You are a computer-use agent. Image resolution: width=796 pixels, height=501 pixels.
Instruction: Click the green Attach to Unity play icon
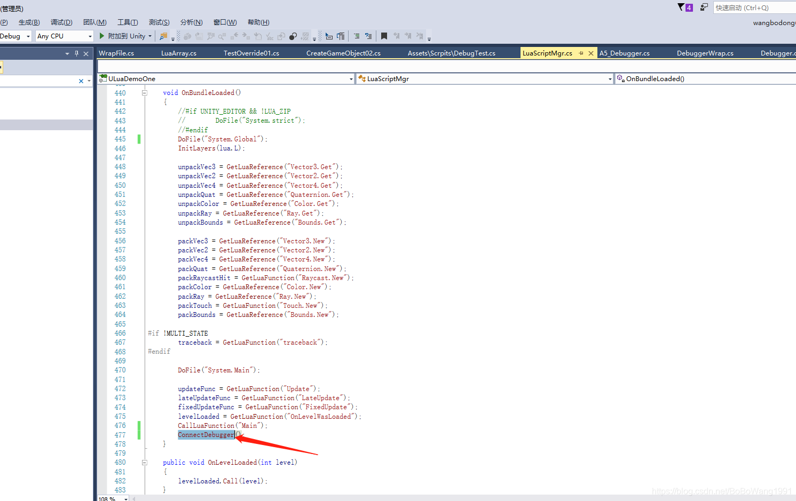pyautogui.click(x=102, y=36)
